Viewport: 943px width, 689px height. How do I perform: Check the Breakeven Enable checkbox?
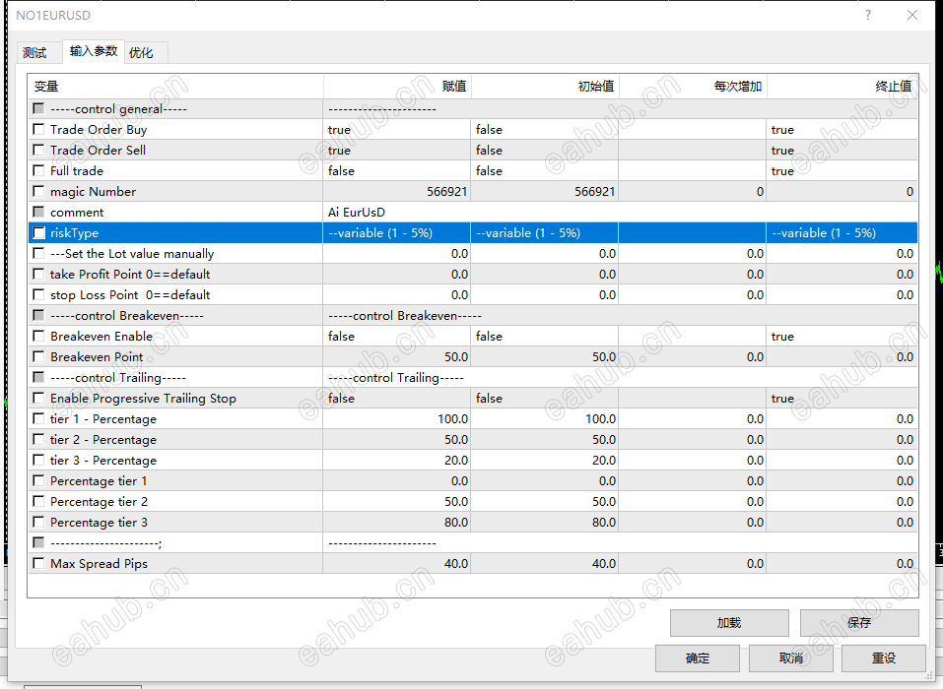click(38, 336)
